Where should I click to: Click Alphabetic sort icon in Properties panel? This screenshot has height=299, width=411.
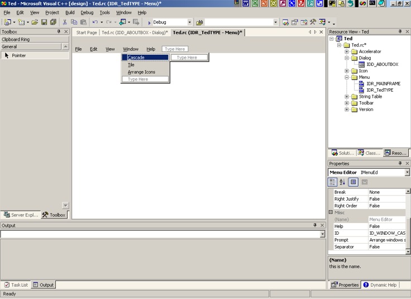(x=342, y=182)
